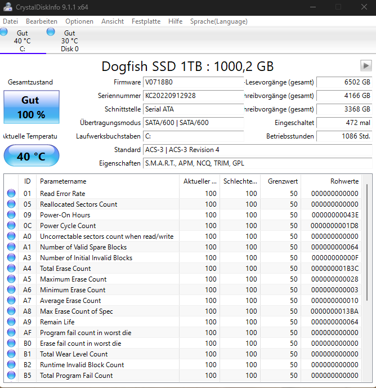Open the Ansicht menu

[x=113, y=21]
